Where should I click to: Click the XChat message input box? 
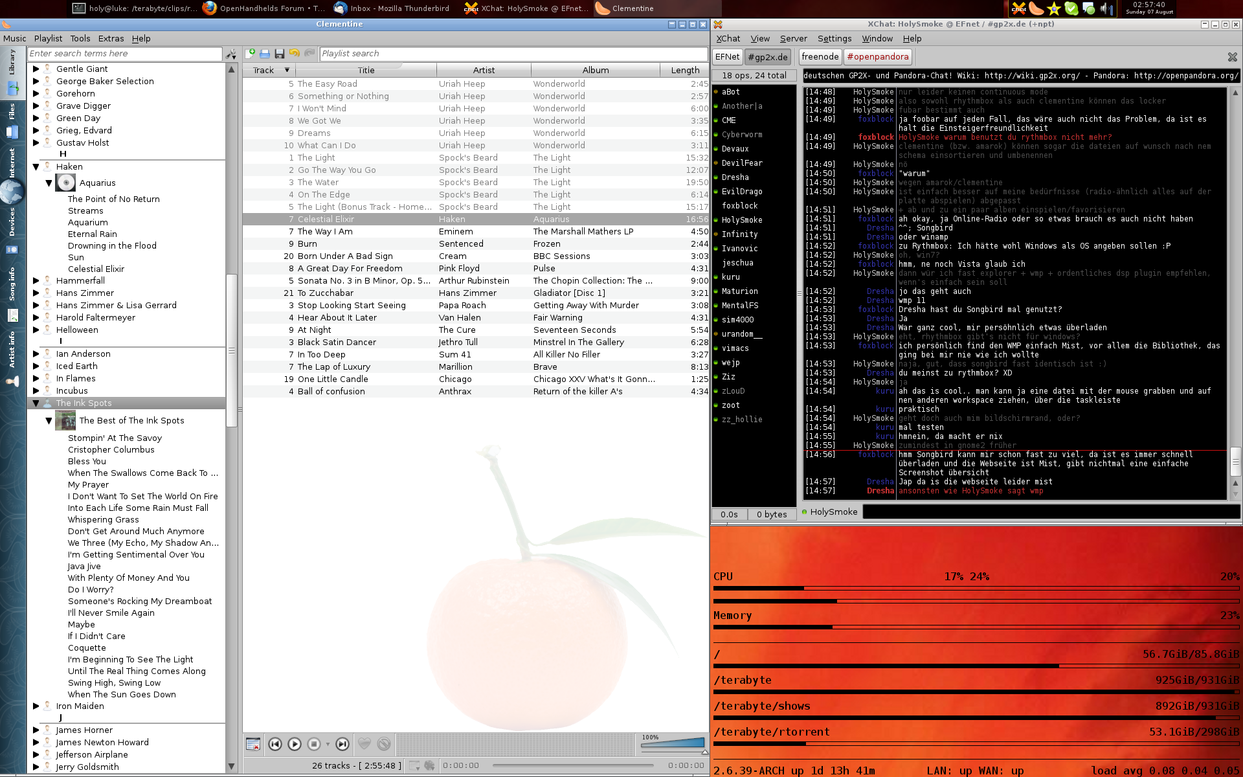[x=1051, y=512]
